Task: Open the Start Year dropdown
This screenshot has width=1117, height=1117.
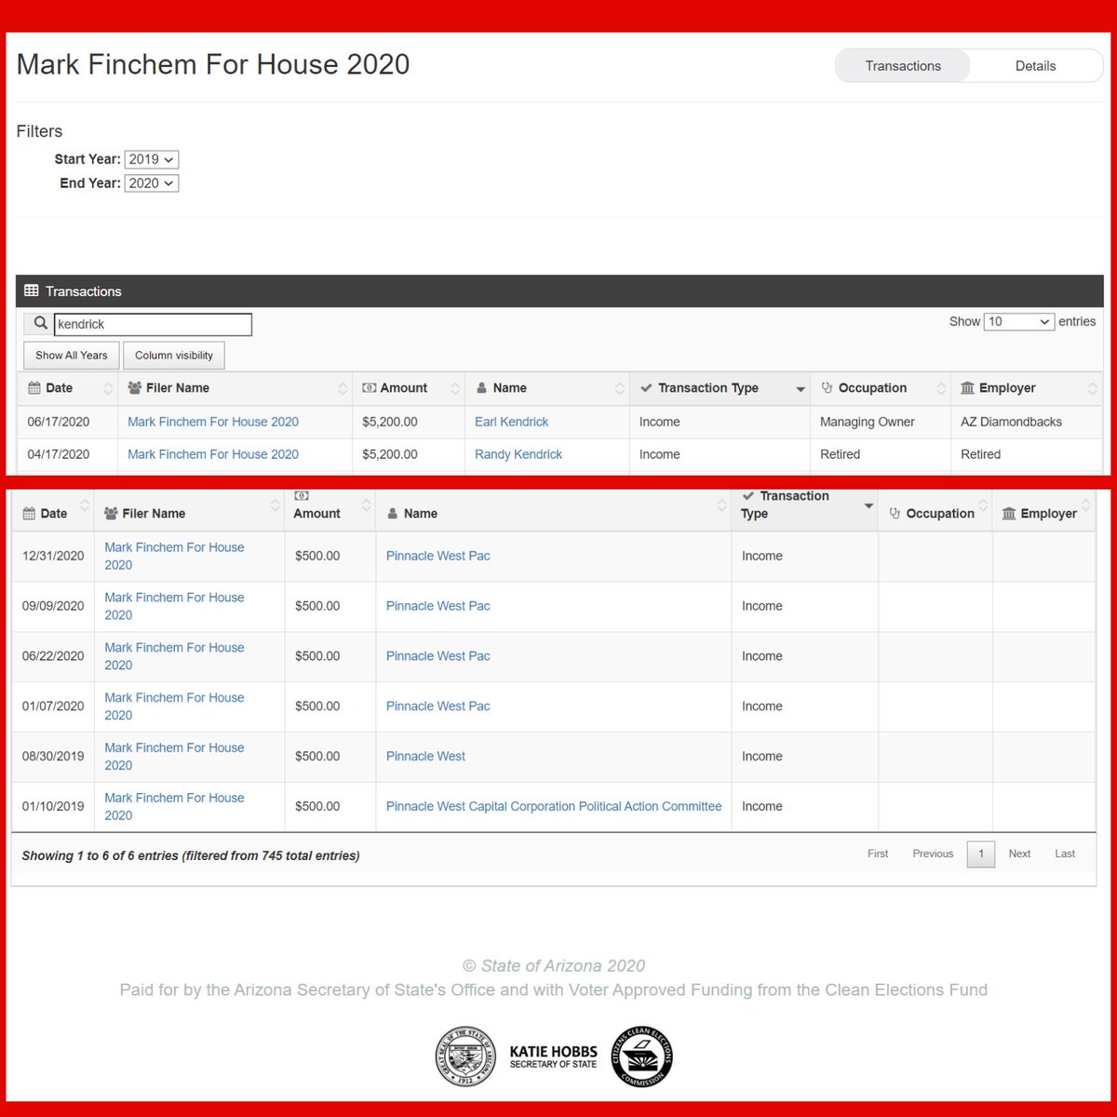Action: click(x=152, y=159)
